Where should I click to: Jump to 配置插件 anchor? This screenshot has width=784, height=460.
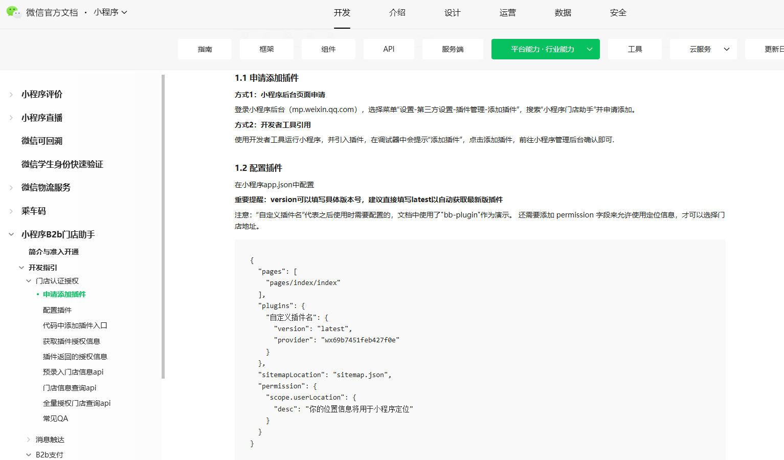click(x=57, y=310)
